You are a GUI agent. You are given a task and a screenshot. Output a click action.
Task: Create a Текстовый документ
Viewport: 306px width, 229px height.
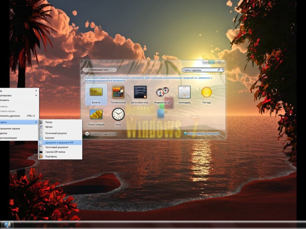point(60,147)
